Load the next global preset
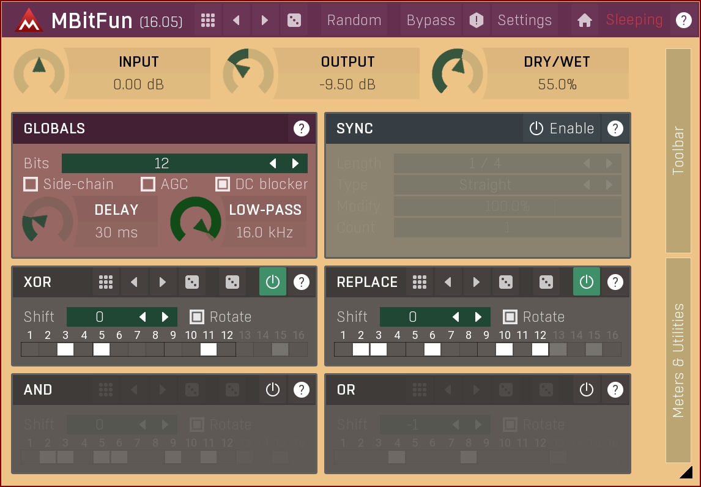The width and height of the screenshot is (701, 487). tap(265, 20)
